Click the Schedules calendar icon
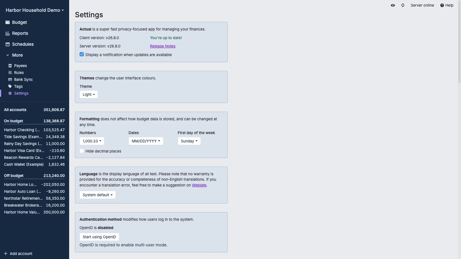Screen dimensions: 461x259 click(x=8, y=44)
